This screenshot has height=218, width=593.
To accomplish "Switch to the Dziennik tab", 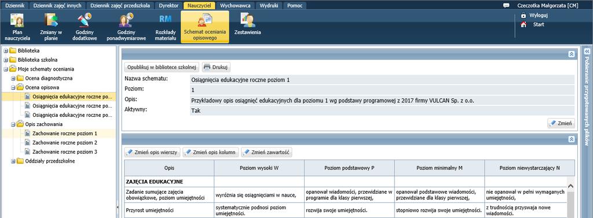I will [15, 6].
